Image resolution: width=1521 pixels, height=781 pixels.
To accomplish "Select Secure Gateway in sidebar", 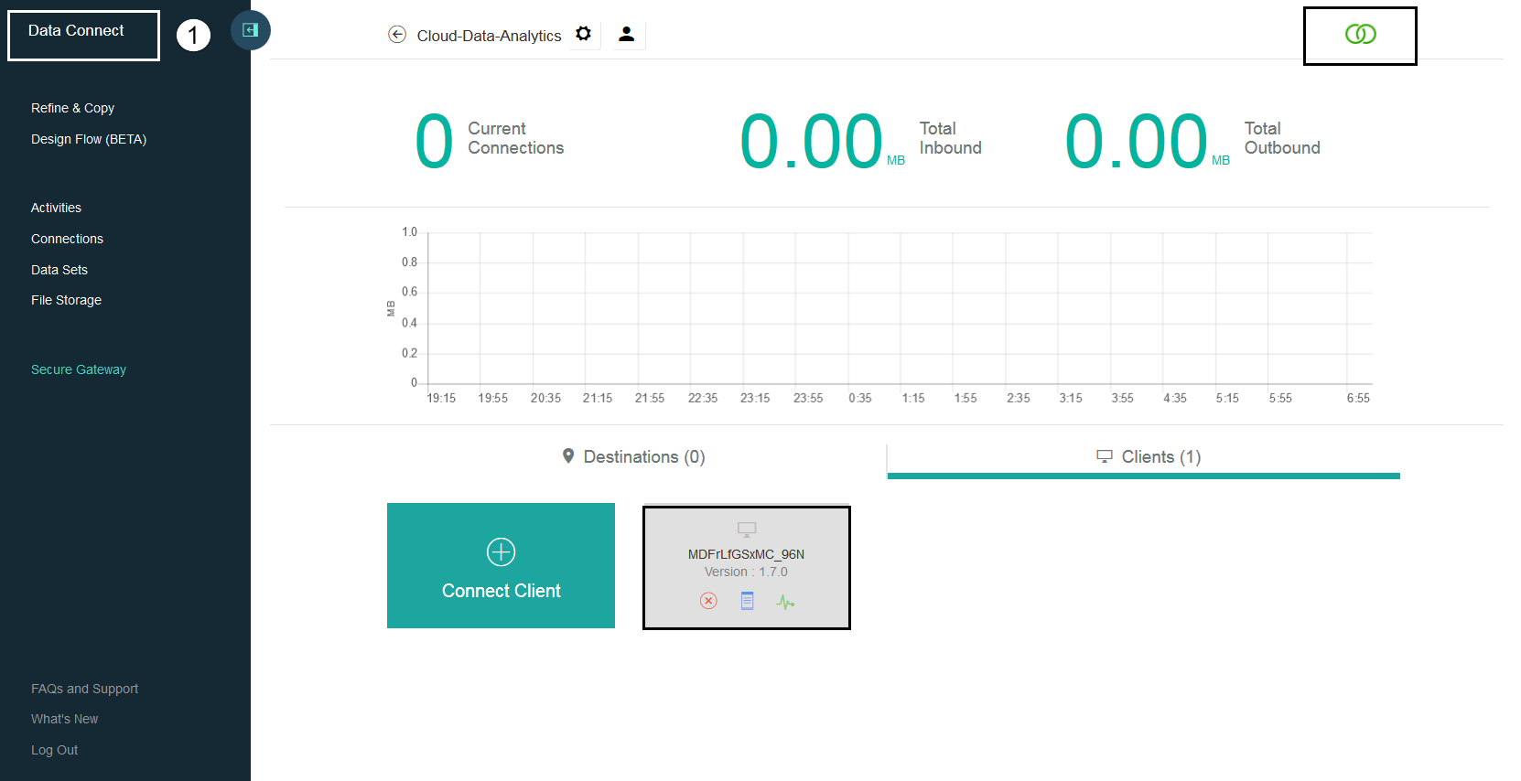I will 79,369.
